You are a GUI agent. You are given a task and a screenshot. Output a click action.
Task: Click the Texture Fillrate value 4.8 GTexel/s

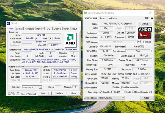(142, 60)
